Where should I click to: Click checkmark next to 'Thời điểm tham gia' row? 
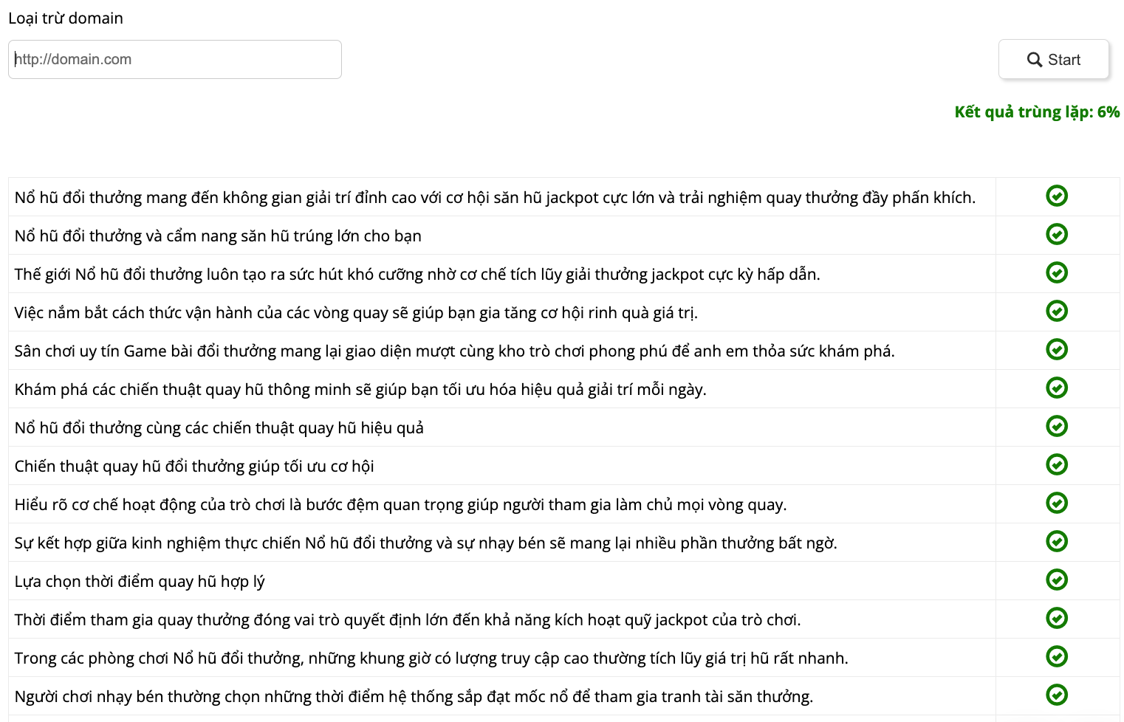[x=1057, y=618]
